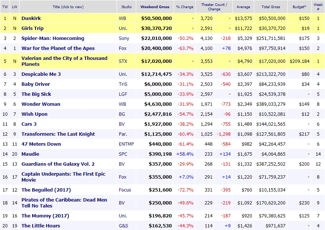Click the ENTMP studio cell
The image size is (325, 230).
click(126, 144)
